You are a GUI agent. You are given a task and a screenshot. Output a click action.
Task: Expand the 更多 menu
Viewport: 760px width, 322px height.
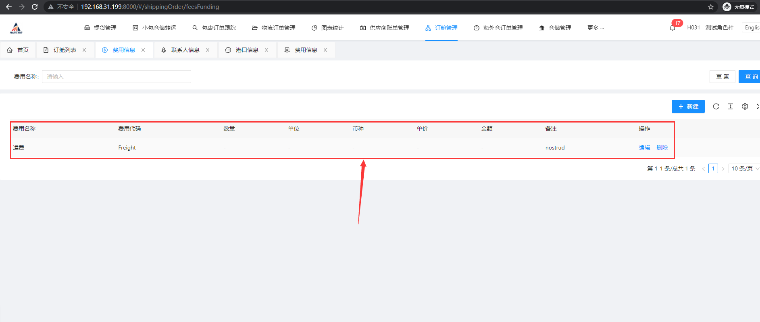point(595,28)
